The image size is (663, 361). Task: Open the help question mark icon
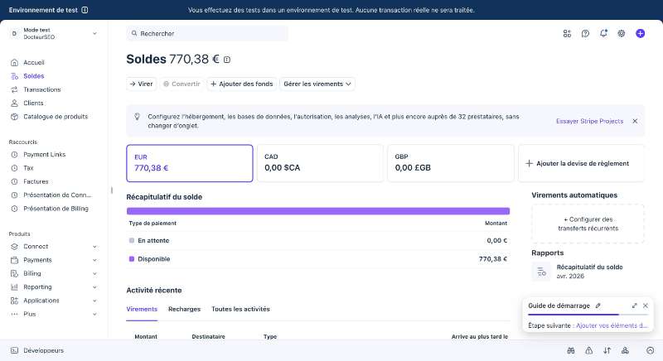(x=585, y=33)
